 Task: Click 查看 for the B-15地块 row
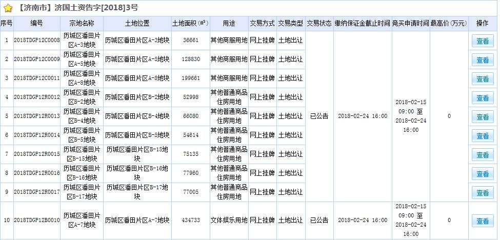[482, 155]
